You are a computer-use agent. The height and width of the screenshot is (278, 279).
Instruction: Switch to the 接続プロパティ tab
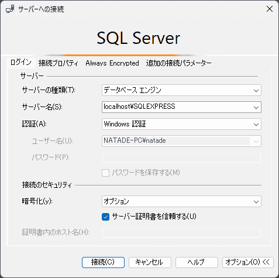tap(58, 63)
